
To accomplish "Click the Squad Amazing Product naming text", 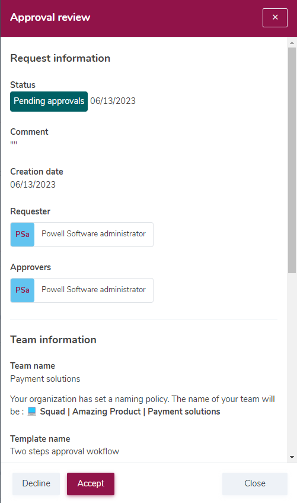I will (x=130, y=412).
